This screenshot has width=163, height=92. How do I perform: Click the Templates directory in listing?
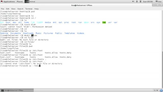(70, 33)
